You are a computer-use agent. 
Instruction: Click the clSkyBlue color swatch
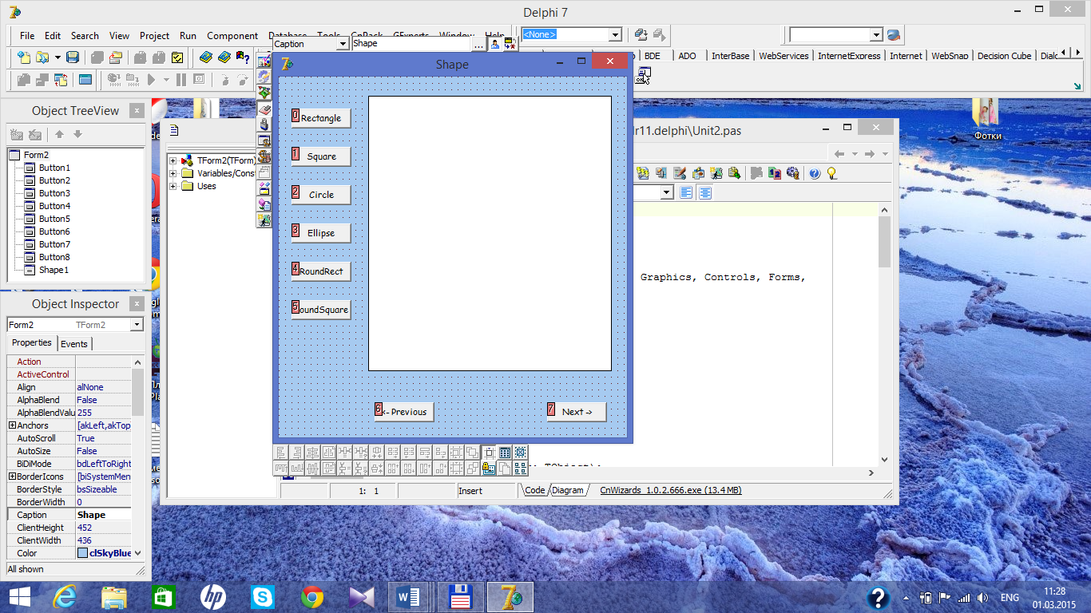(x=82, y=553)
